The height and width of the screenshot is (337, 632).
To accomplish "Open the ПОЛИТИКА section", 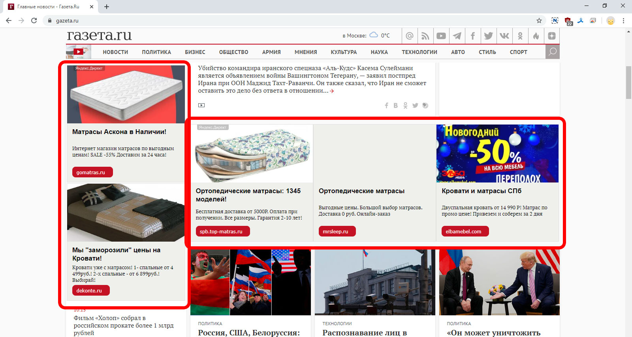I will 156,52.
